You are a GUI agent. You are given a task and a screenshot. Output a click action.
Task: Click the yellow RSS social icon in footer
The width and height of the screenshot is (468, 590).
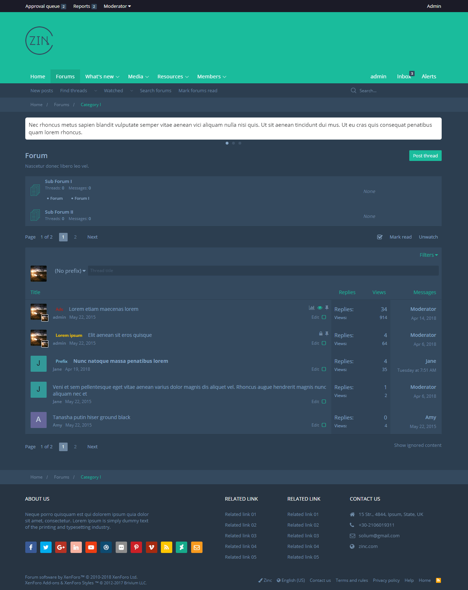pos(166,547)
